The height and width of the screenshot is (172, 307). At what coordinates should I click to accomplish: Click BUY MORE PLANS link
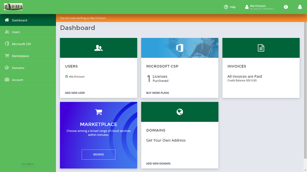pos(158,93)
